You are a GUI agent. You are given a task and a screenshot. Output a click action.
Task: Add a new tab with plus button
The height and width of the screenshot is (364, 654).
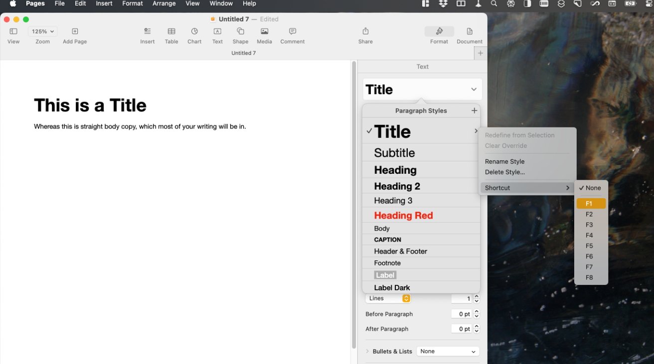click(481, 53)
